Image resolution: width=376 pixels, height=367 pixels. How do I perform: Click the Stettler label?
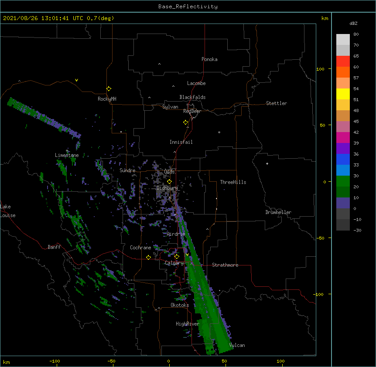pos(277,103)
